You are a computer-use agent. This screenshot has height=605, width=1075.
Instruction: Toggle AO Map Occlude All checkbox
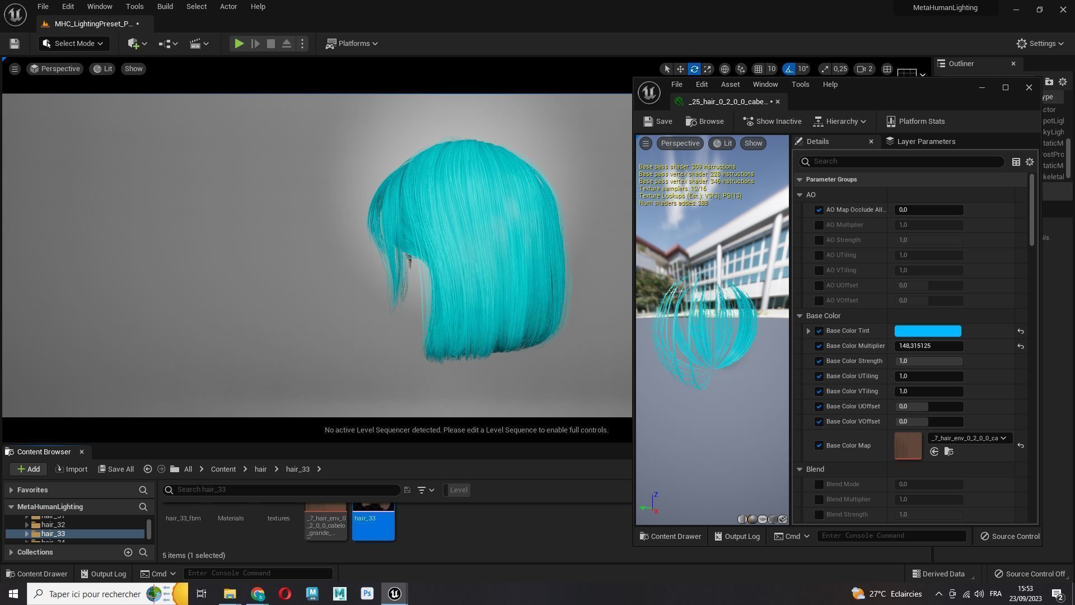pyautogui.click(x=819, y=210)
